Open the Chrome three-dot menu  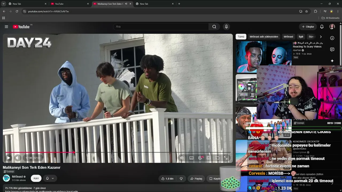coord(338,11)
